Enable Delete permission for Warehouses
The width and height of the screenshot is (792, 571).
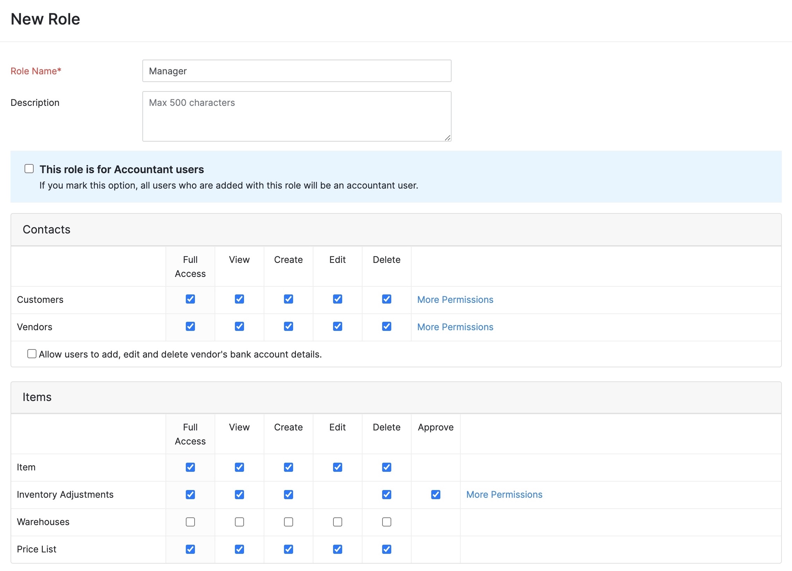386,522
